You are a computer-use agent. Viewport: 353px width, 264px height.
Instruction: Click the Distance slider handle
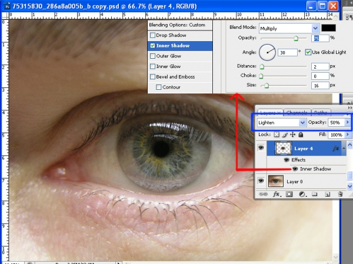click(x=262, y=66)
